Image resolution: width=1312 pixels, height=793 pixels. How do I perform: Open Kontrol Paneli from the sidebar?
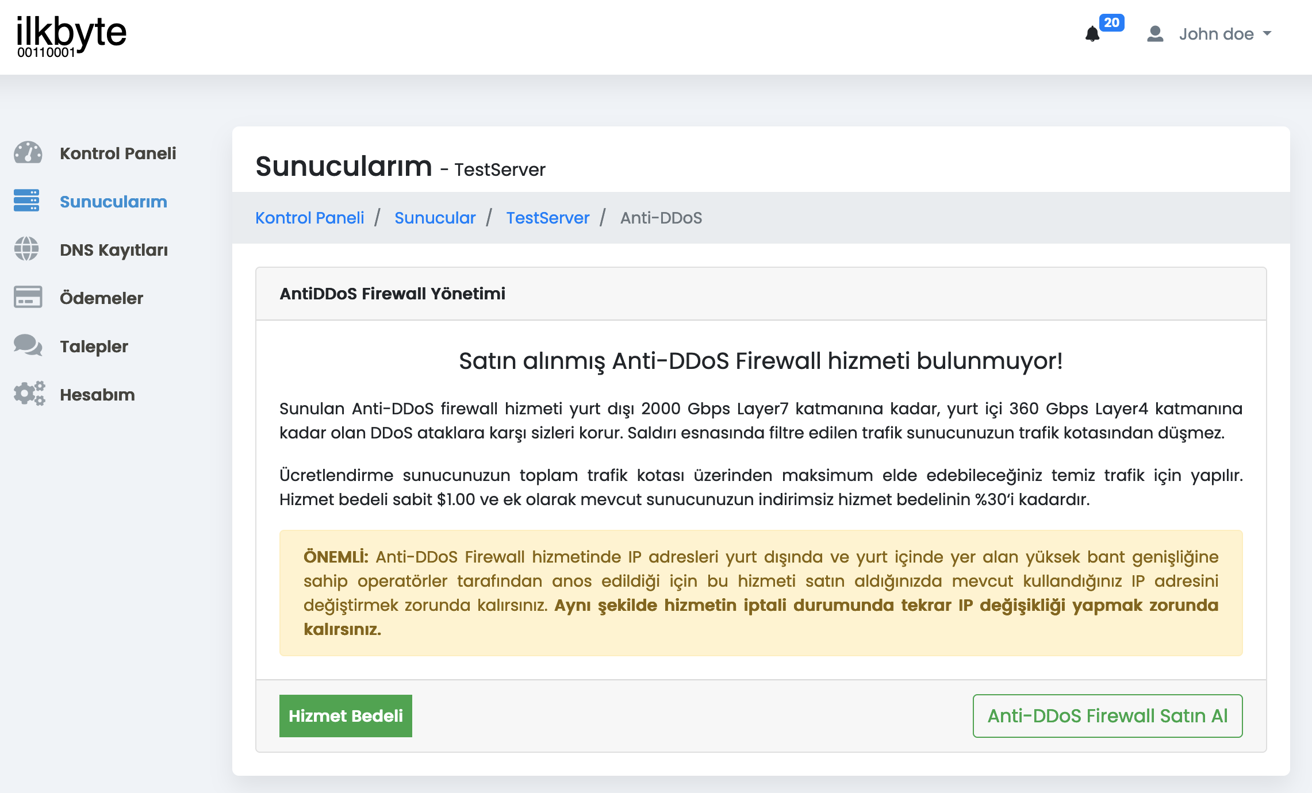coord(118,153)
